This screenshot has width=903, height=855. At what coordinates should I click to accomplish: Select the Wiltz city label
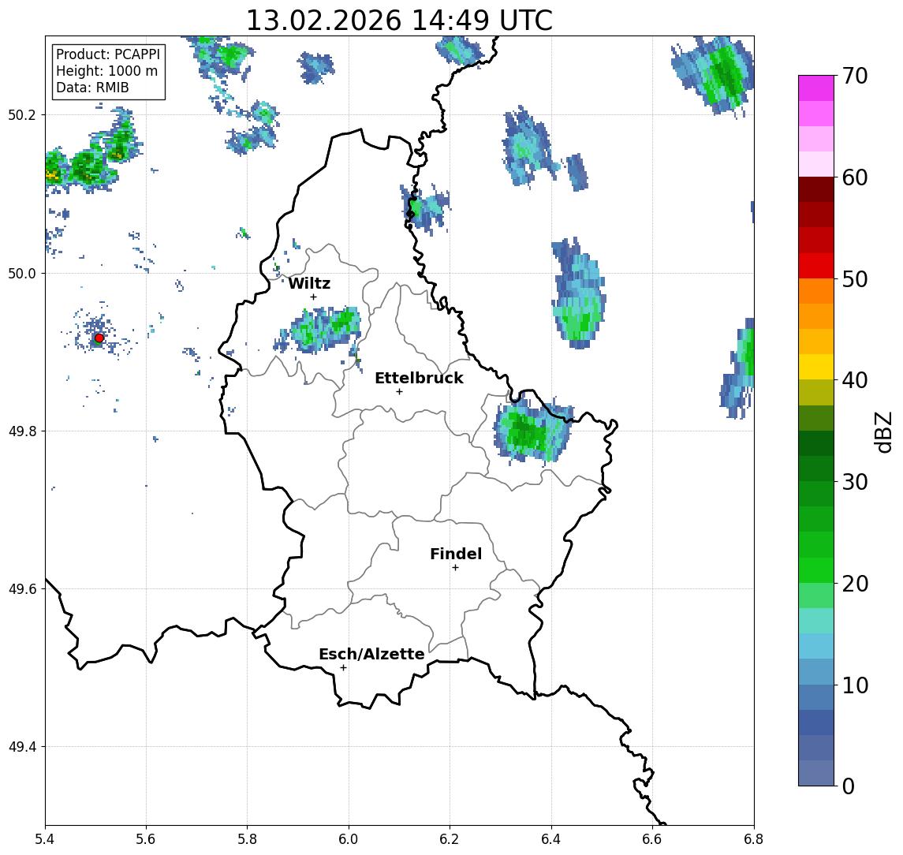point(309,283)
